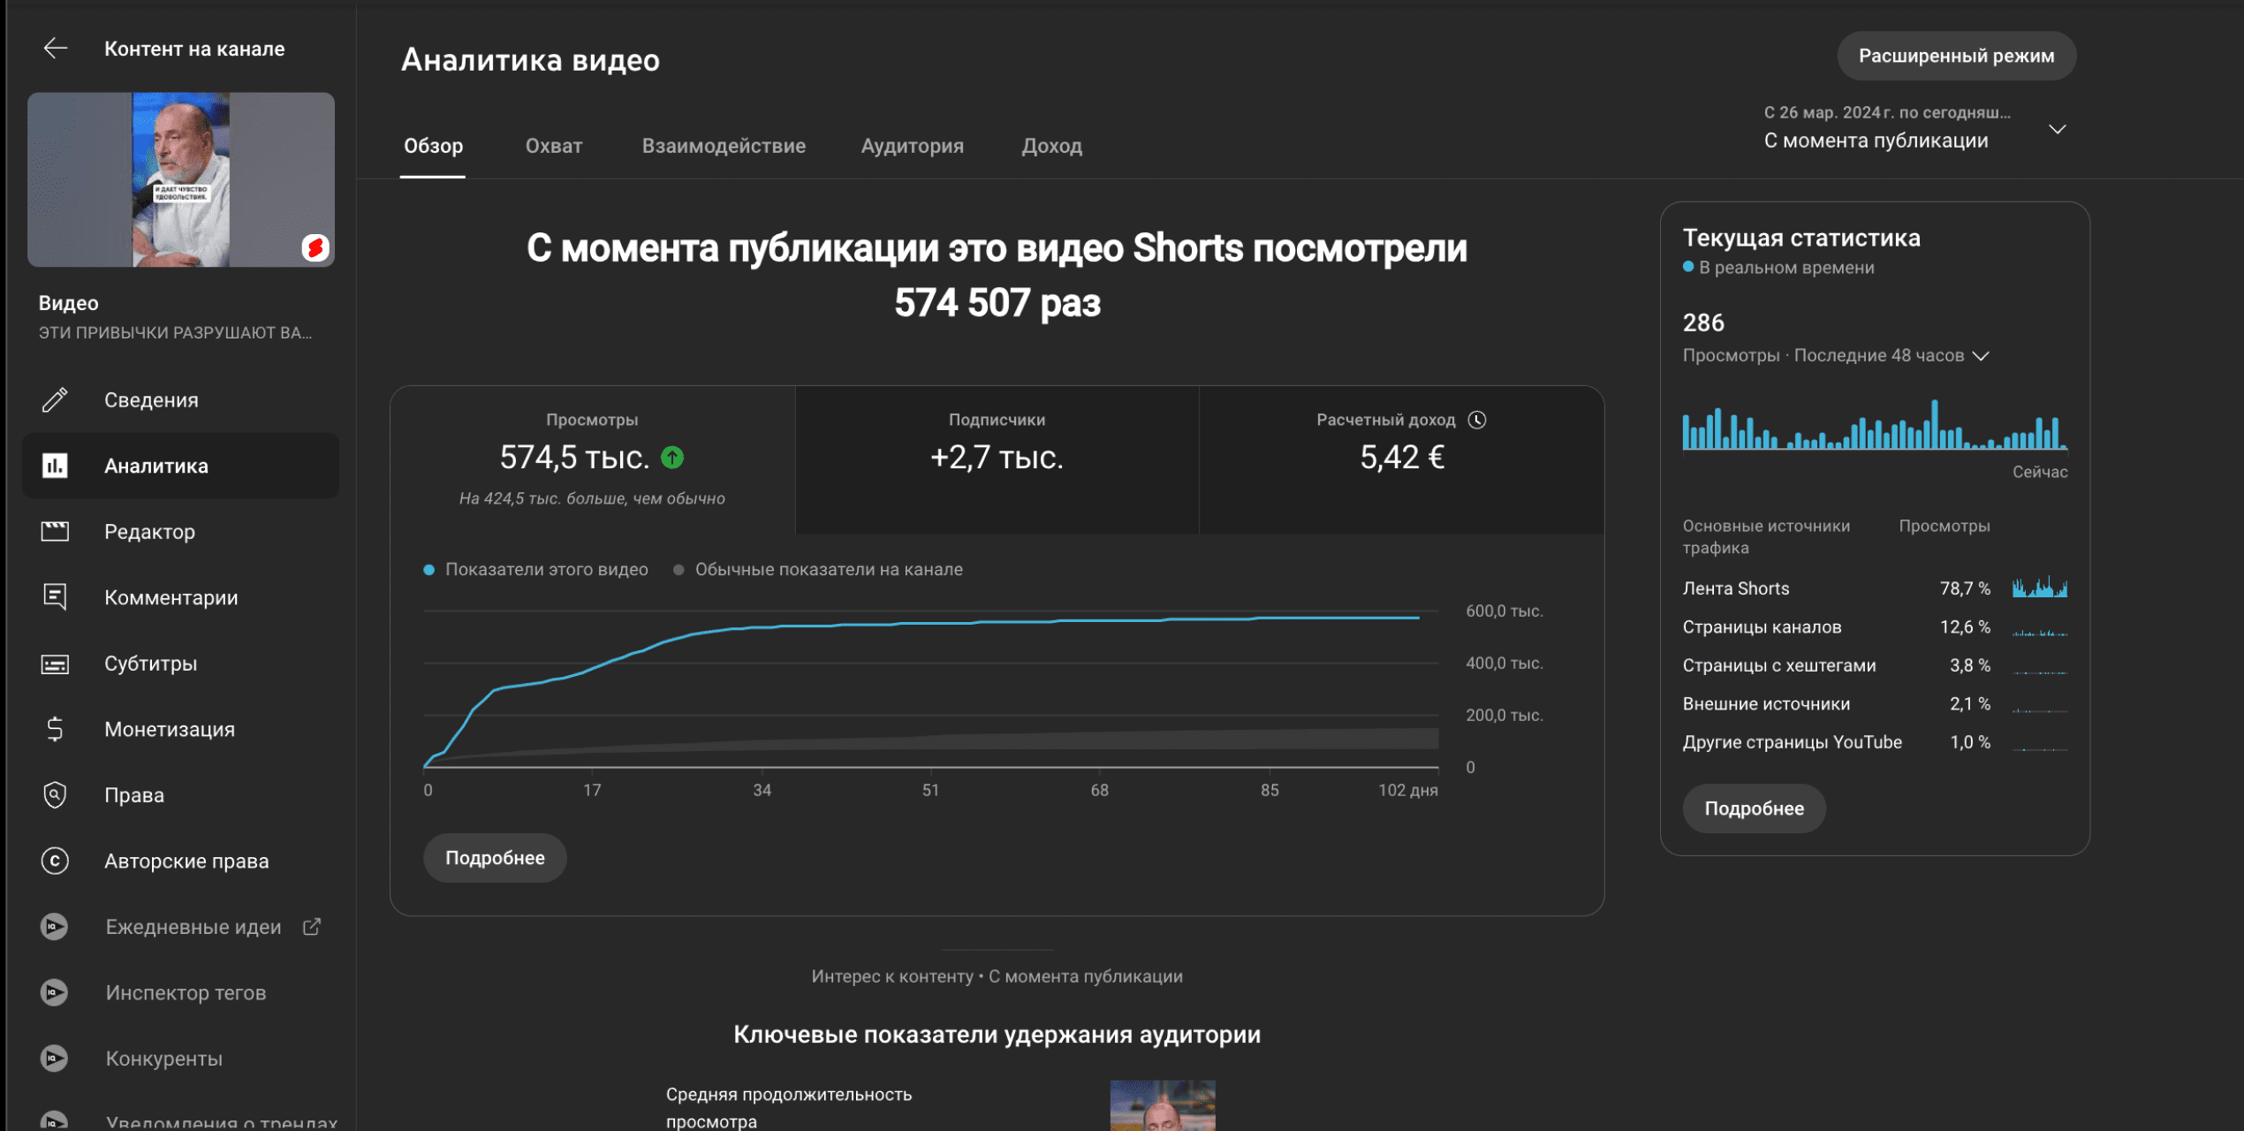Viewport: 2244px width, 1131px height.
Task: Select the Расчетный доход metric card
Action: (1401, 459)
